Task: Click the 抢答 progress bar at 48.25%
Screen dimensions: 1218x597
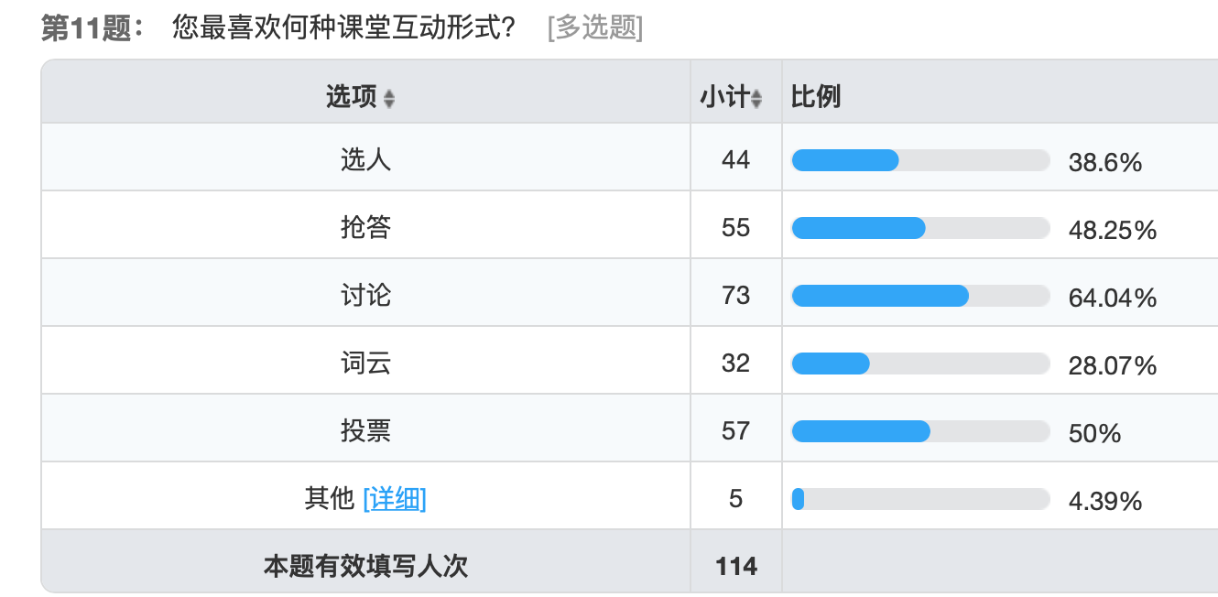Action: (x=919, y=229)
